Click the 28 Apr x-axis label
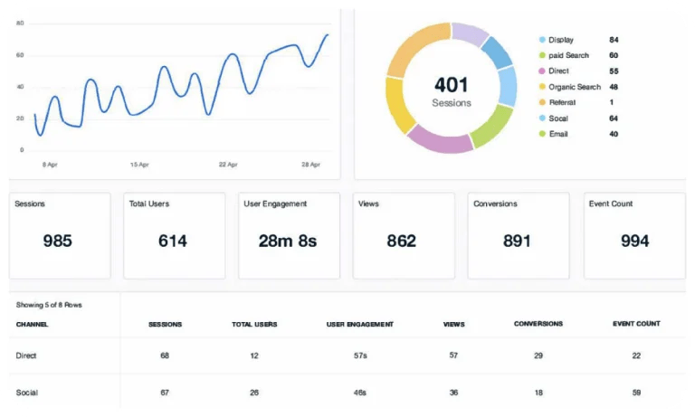Image resolution: width=695 pixels, height=417 pixels. 310,165
